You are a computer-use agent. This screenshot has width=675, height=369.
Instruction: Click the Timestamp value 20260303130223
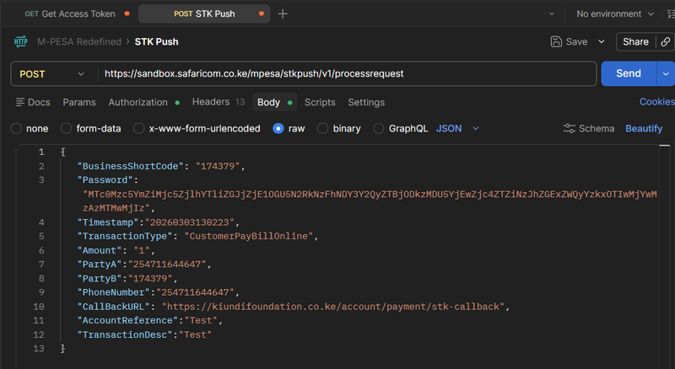pyautogui.click(x=189, y=222)
